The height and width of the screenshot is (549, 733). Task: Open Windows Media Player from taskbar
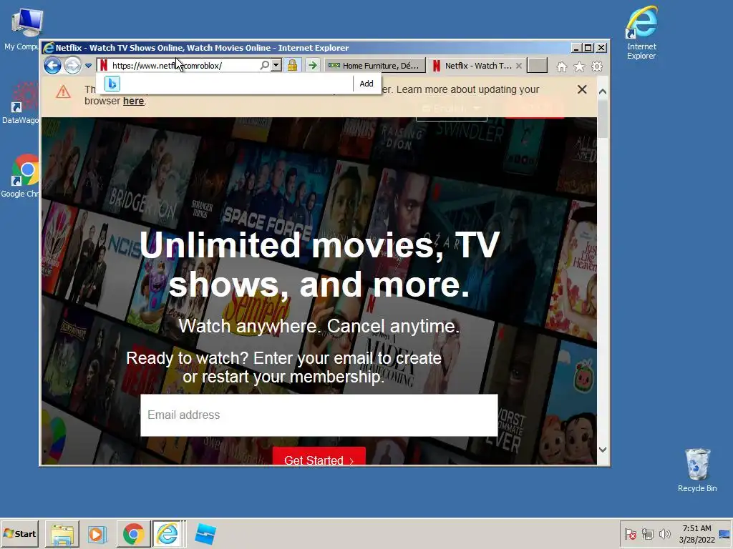[x=97, y=533]
